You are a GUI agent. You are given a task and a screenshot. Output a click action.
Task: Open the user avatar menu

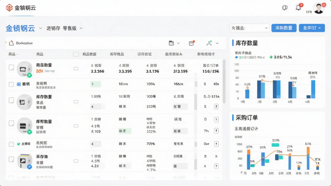(x=319, y=8)
